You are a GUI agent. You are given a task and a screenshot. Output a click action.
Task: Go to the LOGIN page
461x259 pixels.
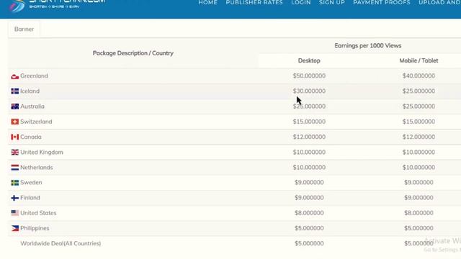(301, 3)
